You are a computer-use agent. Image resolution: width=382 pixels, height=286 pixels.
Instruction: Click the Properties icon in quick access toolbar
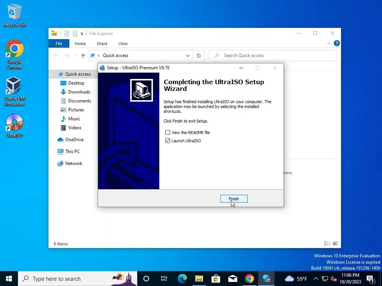click(66, 33)
